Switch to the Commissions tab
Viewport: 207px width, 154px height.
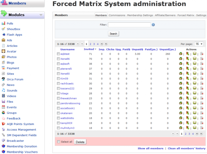117,15
